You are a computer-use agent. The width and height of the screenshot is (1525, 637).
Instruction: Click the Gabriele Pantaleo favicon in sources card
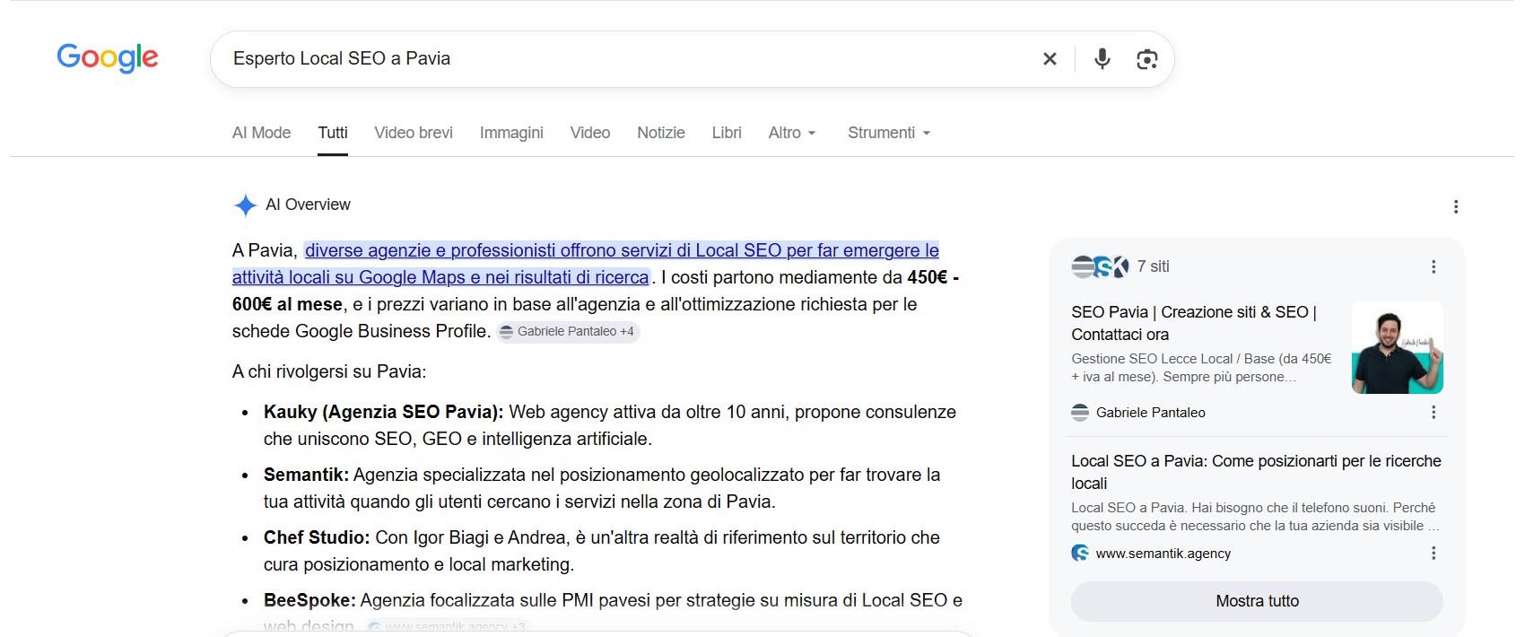coord(1080,412)
